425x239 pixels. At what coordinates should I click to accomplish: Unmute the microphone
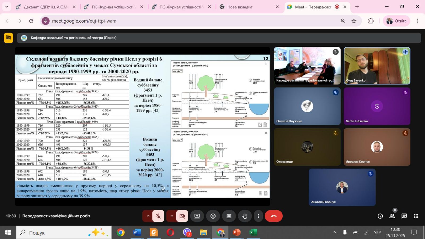point(158,216)
